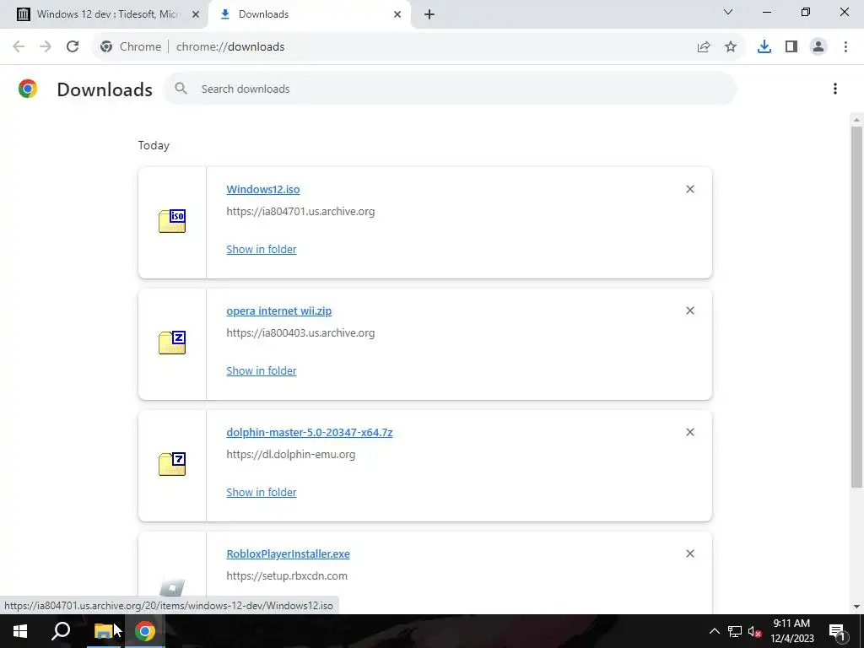Show opera internet wii.zip in folder
The width and height of the screenshot is (864, 648).
[262, 371]
